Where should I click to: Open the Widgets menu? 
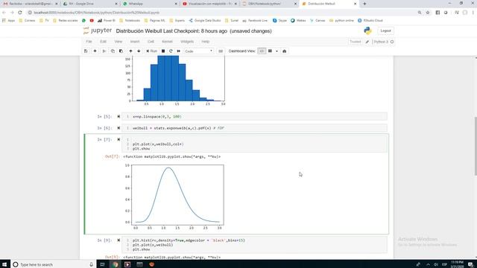pyautogui.click(x=187, y=42)
